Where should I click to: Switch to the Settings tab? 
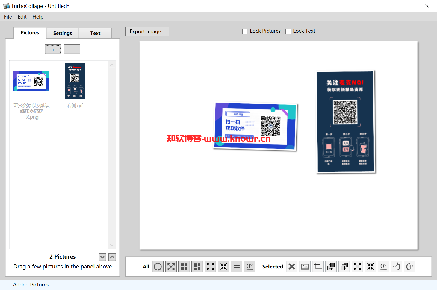point(63,33)
